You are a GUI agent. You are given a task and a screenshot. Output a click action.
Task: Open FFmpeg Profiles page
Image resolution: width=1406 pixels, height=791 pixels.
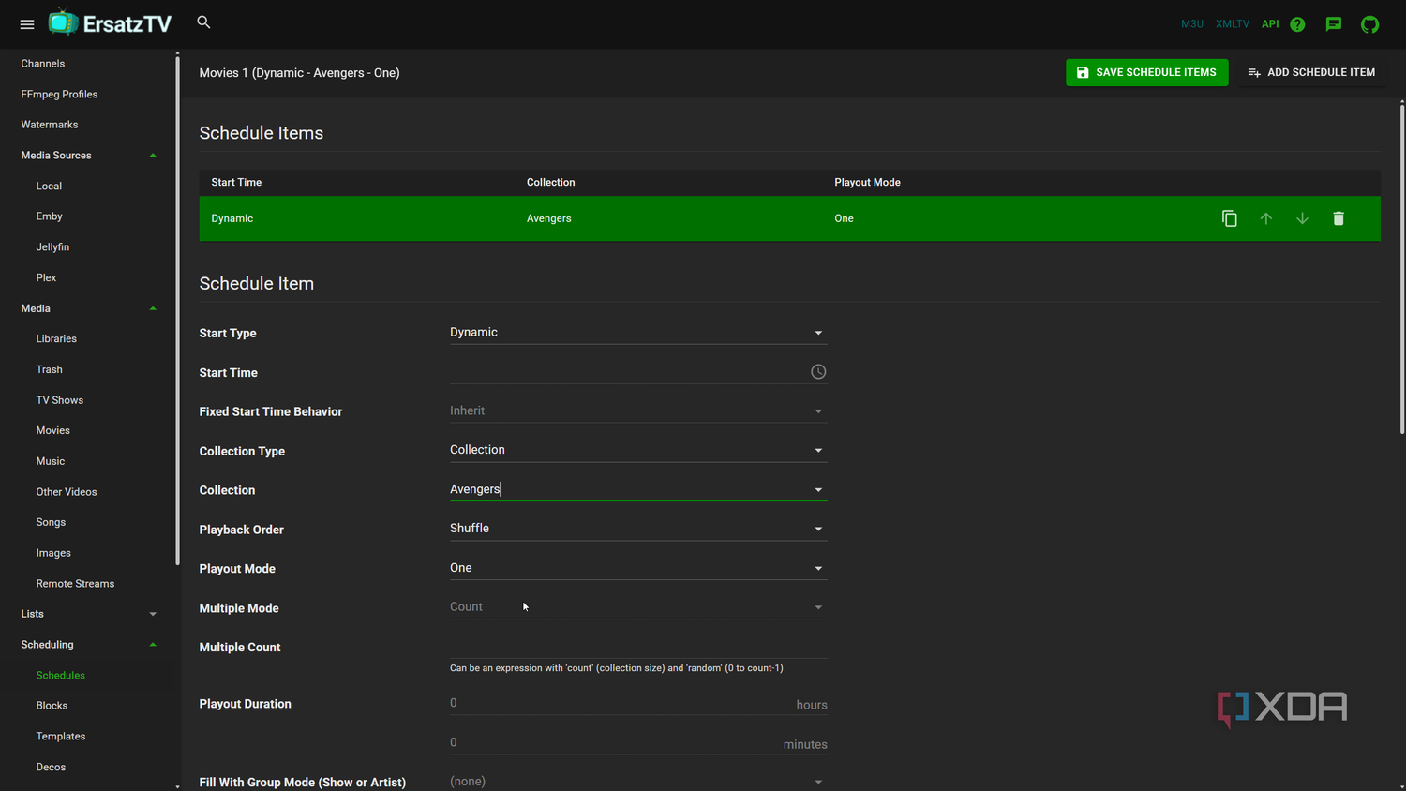pyautogui.click(x=59, y=95)
